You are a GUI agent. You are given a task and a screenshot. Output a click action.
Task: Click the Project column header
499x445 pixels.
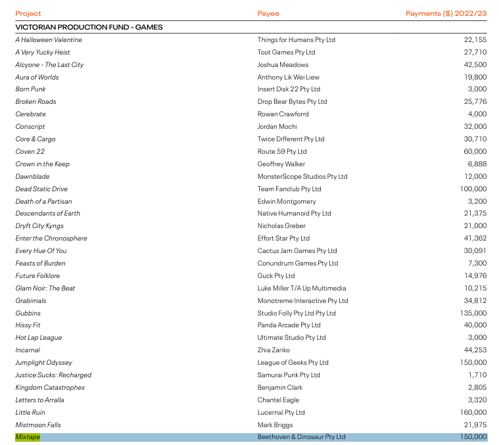coord(28,13)
